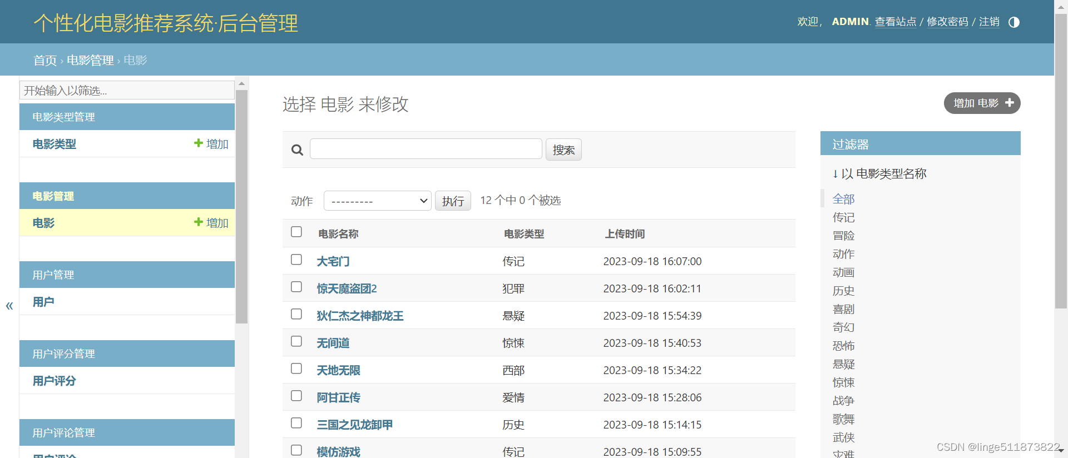
Task: Filter movies by 悬疑 type
Action: 843,364
